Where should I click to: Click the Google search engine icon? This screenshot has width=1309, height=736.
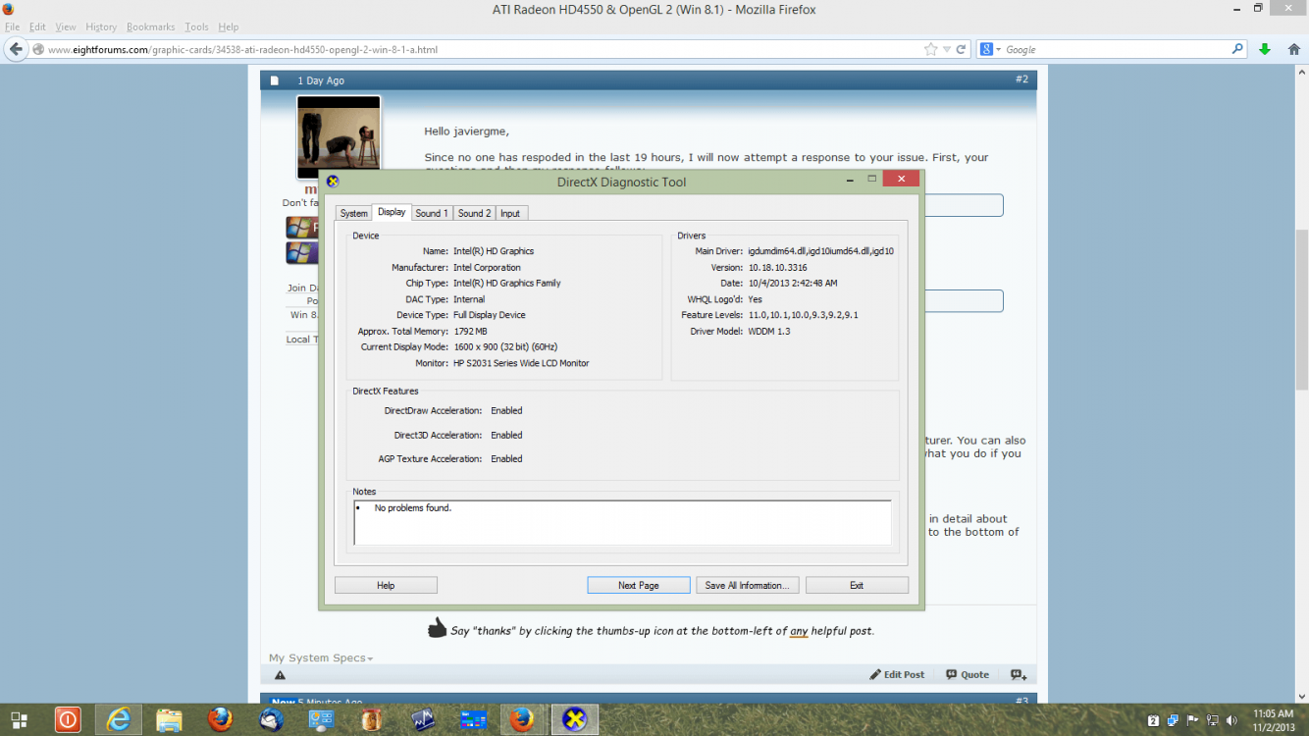pos(986,49)
